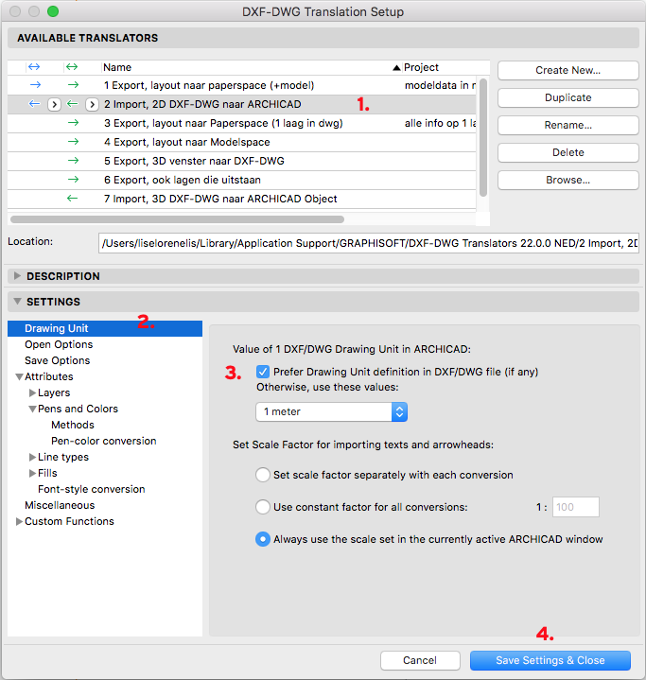The width and height of the screenshot is (646, 680).
Task: Click the Duplicate button
Action: 567,97
